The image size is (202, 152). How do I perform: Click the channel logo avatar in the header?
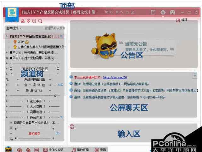pos(12,13)
